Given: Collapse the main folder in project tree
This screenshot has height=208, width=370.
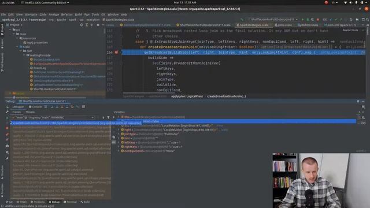Looking at the screenshot, I should 14,34.
